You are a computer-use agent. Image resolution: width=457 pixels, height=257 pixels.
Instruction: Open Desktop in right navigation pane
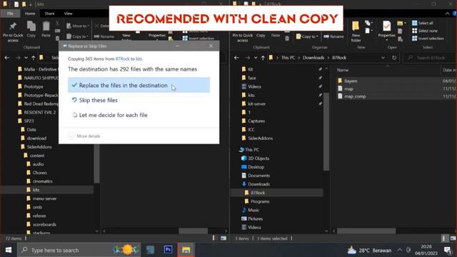pos(256,167)
